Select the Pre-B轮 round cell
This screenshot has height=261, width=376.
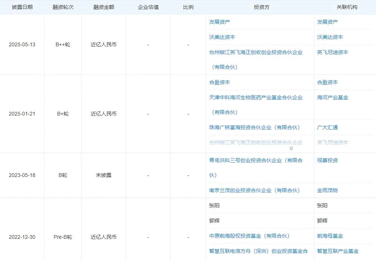pos(63,237)
